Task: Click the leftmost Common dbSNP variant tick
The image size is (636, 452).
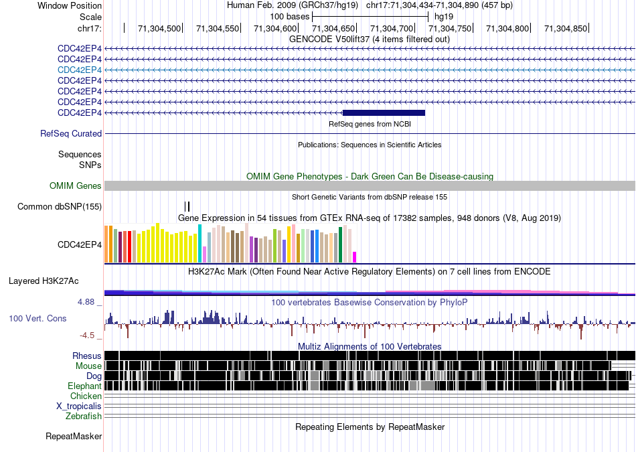Action: point(185,206)
